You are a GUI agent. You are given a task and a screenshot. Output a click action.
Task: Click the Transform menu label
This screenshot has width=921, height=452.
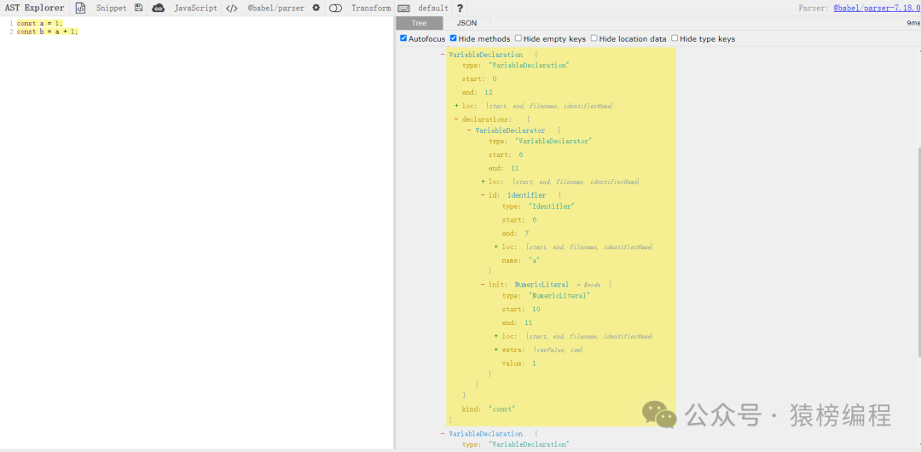371,9
